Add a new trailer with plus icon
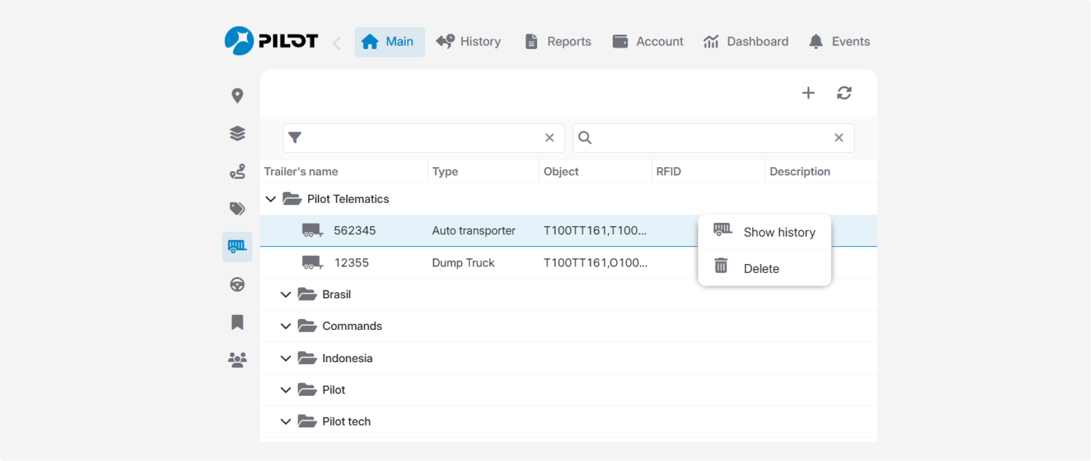 pos(808,93)
